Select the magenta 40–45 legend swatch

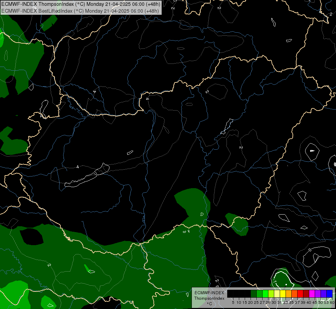click(312, 294)
